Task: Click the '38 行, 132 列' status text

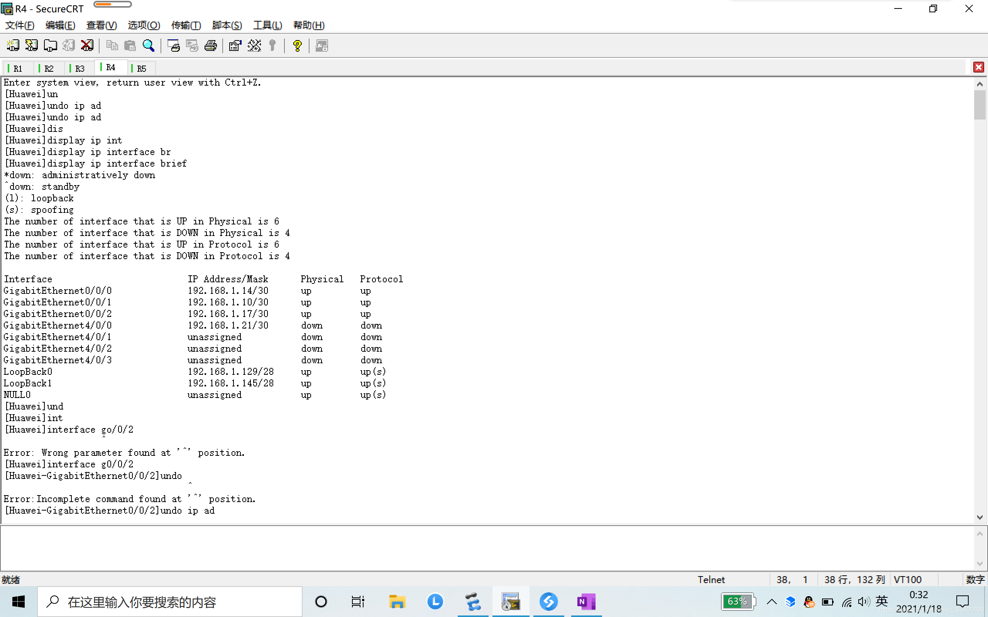Action: 854,580
